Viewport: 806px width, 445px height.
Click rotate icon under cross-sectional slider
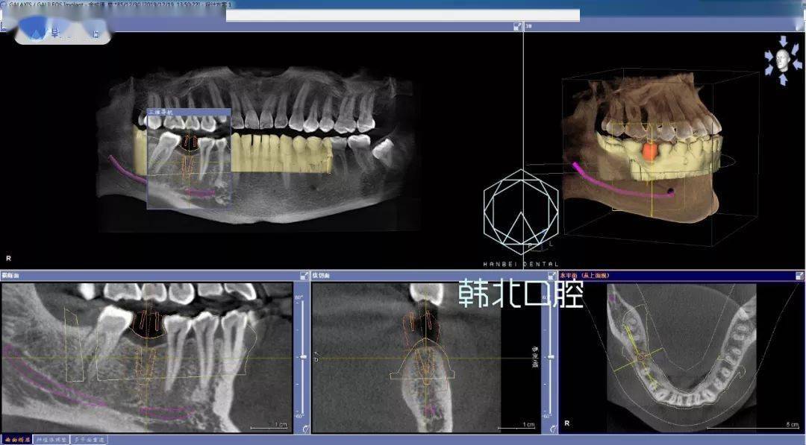[552, 428]
